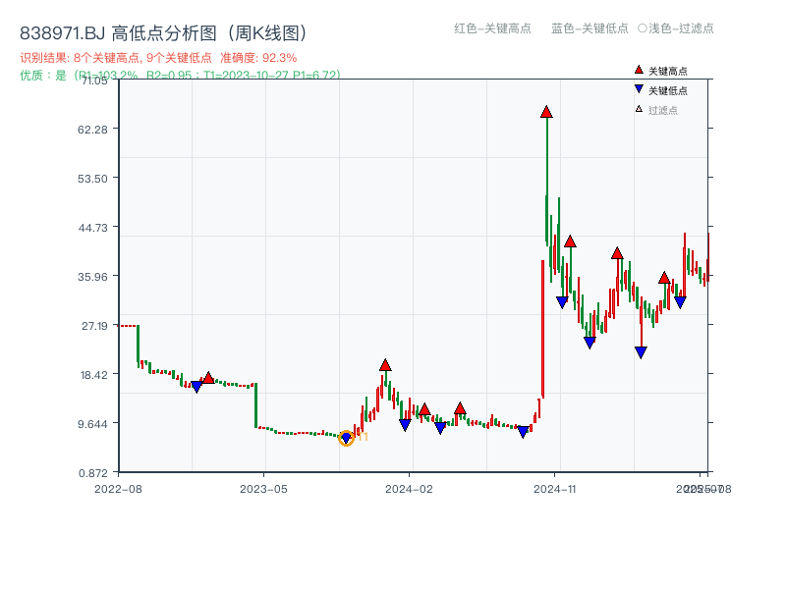Screen dimensions: 786x589
Task: Click the 红色-关键高点 header text
Action: click(x=492, y=28)
